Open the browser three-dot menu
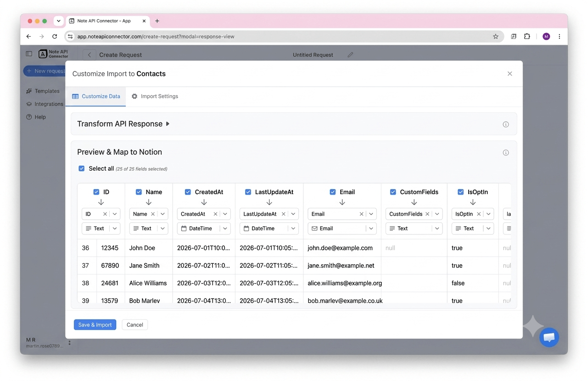 (559, 37)
